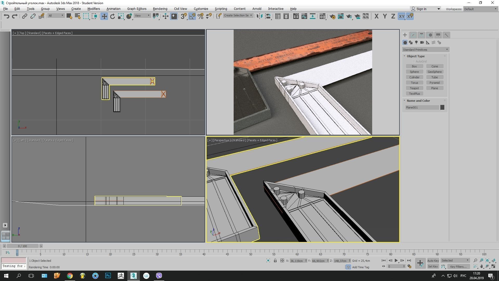
Task: Open the Sign In dropdown arrow
Action: pyautogui.click(x=438, y=9)
